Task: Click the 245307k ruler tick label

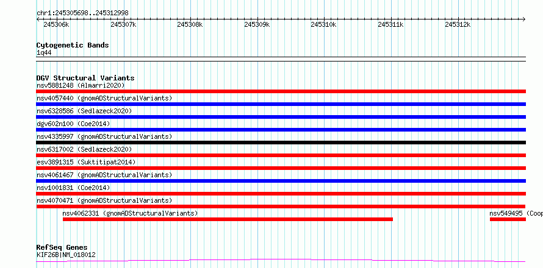Action: click(123, 24)
